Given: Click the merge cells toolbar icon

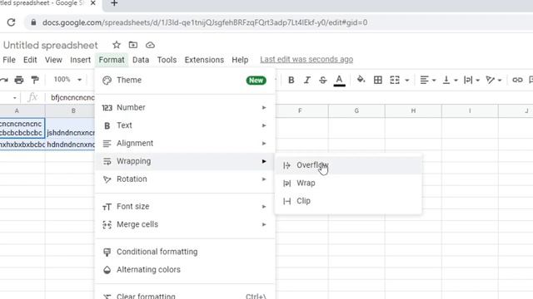Looking at the screenshot, I should 394,80.
